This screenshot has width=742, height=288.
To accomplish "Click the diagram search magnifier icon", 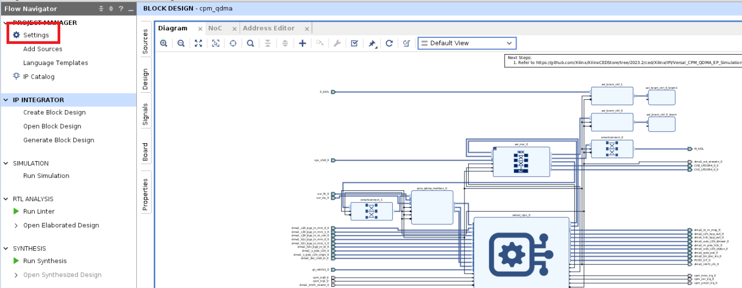I will (250, 43).
